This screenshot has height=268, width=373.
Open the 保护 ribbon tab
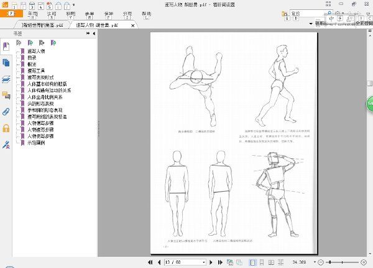point(108,14)
